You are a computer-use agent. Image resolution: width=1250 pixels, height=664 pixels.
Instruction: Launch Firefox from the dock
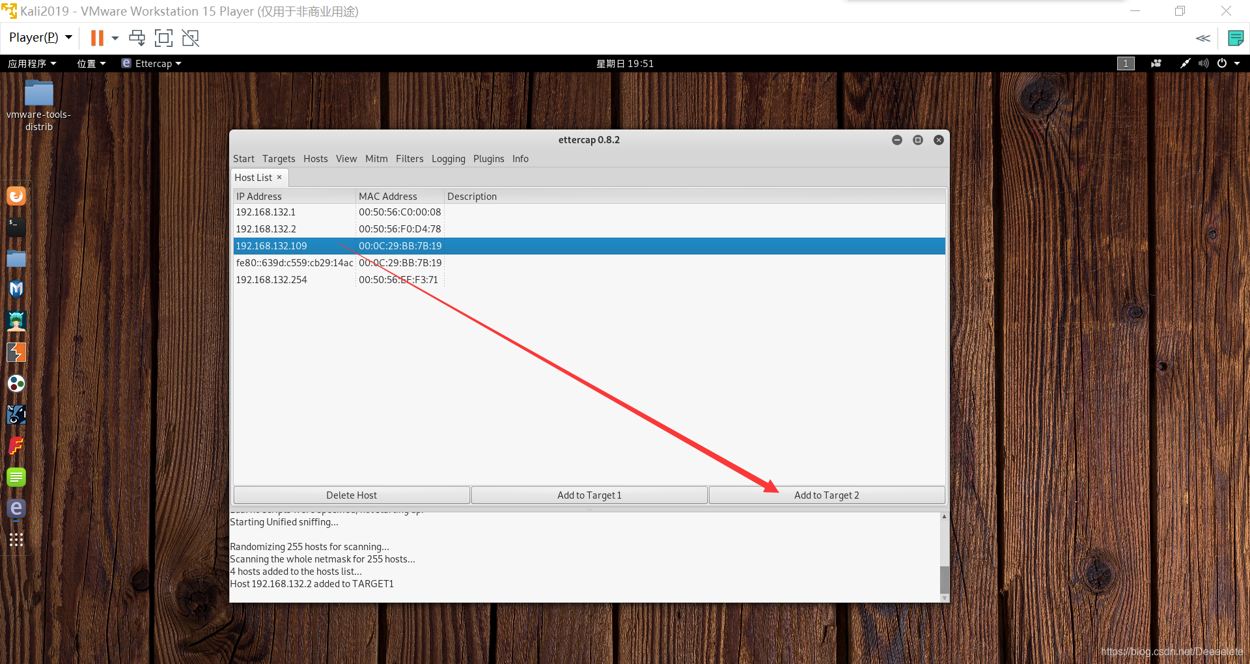coord(16,195)
